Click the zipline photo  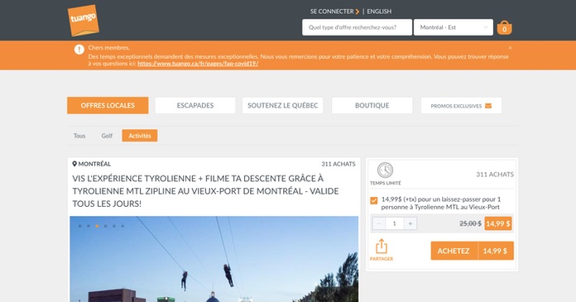coord(214,259)
